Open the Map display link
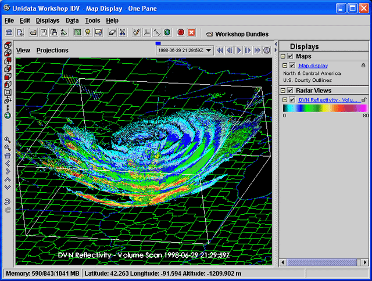The image size is (372, 281). tap(313, 66)
